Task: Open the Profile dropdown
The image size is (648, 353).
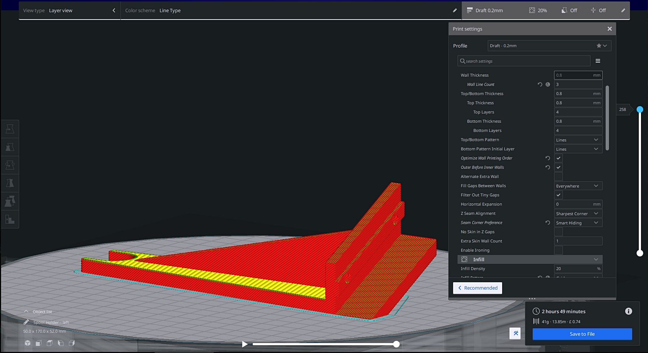Action: point(549,46)
